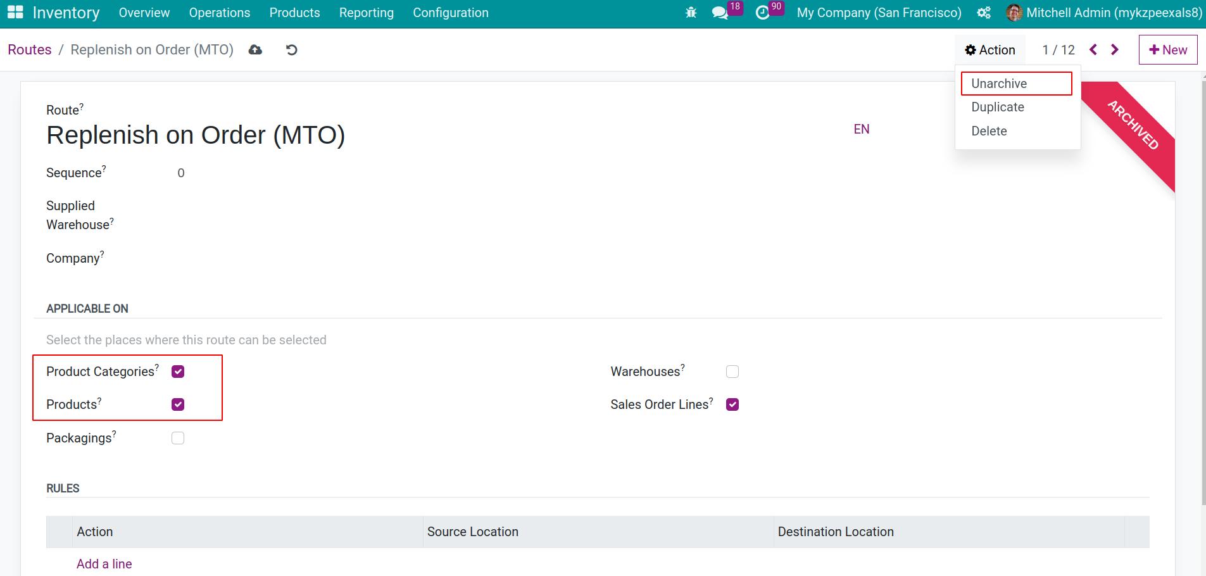Uncheck the Products checkbox

coord(178,404)
